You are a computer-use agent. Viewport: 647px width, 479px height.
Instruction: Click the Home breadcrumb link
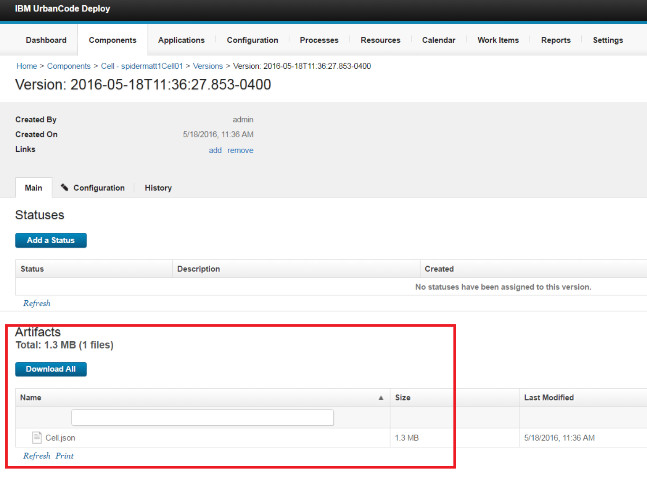pyautogui.click(x=27, y=66)
